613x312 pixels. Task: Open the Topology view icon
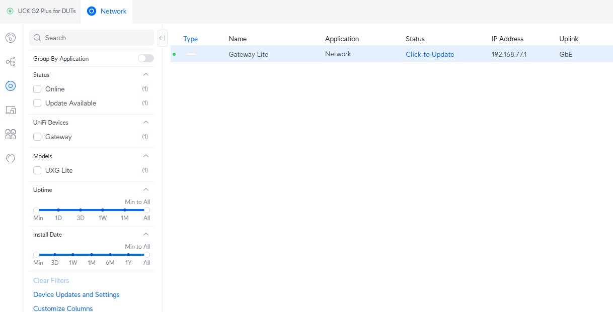tap(11, 62)
